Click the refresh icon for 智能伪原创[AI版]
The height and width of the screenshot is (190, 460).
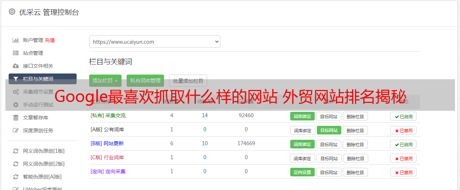(15, 177)
